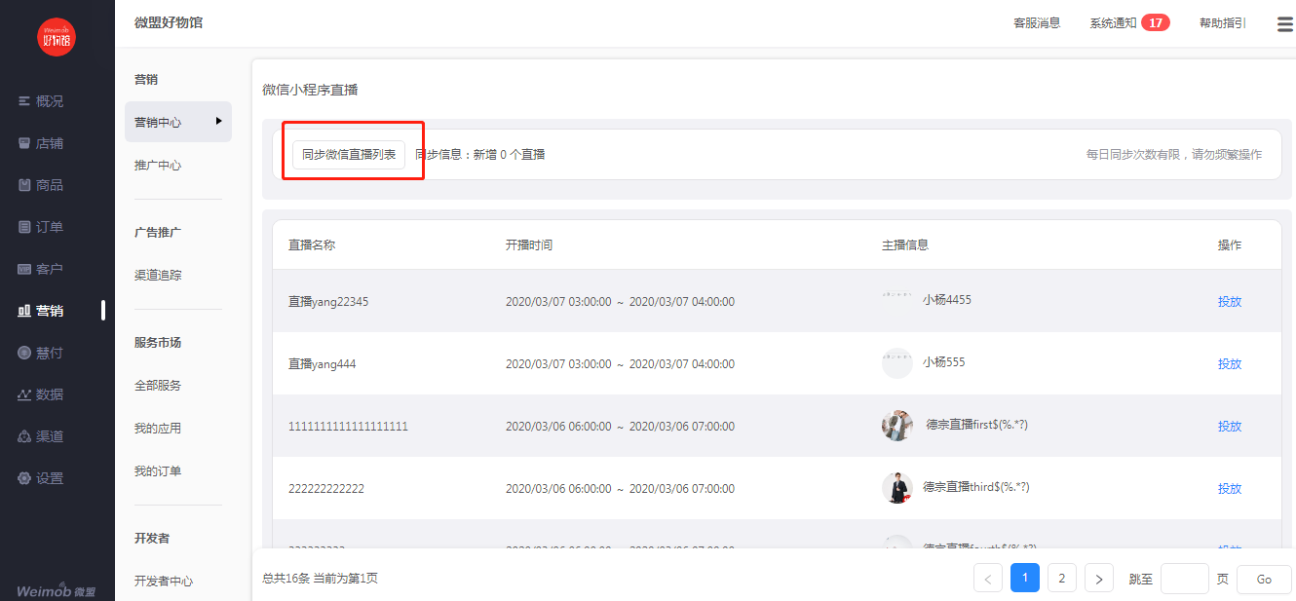Viewport: 1296px width, 601px height.
Task: Expand the 营销中心 submenu arrow
Action: (219, 121)
